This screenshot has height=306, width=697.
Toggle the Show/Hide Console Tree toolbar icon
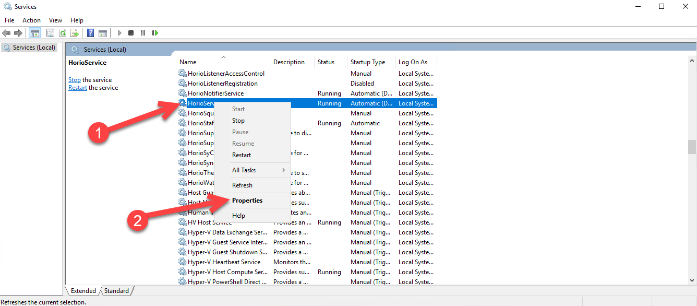click(x=35, y=33)
